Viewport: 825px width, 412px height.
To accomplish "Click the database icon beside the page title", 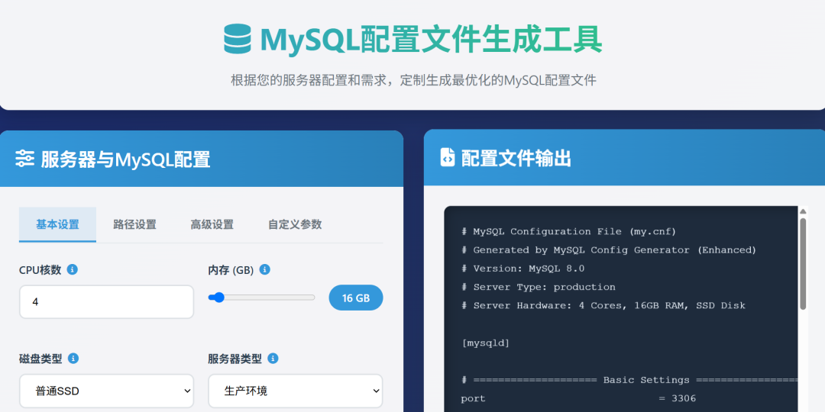I will point(238,39).
